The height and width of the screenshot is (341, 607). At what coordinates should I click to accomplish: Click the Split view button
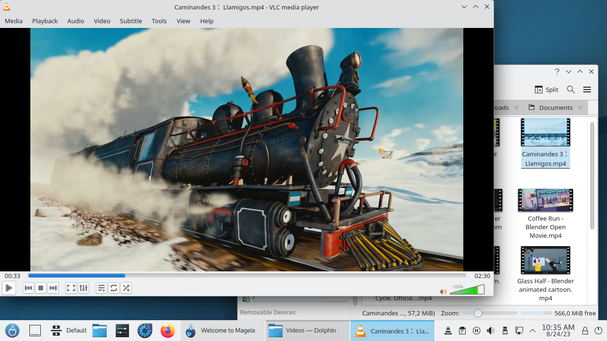[x=546, y=90]
